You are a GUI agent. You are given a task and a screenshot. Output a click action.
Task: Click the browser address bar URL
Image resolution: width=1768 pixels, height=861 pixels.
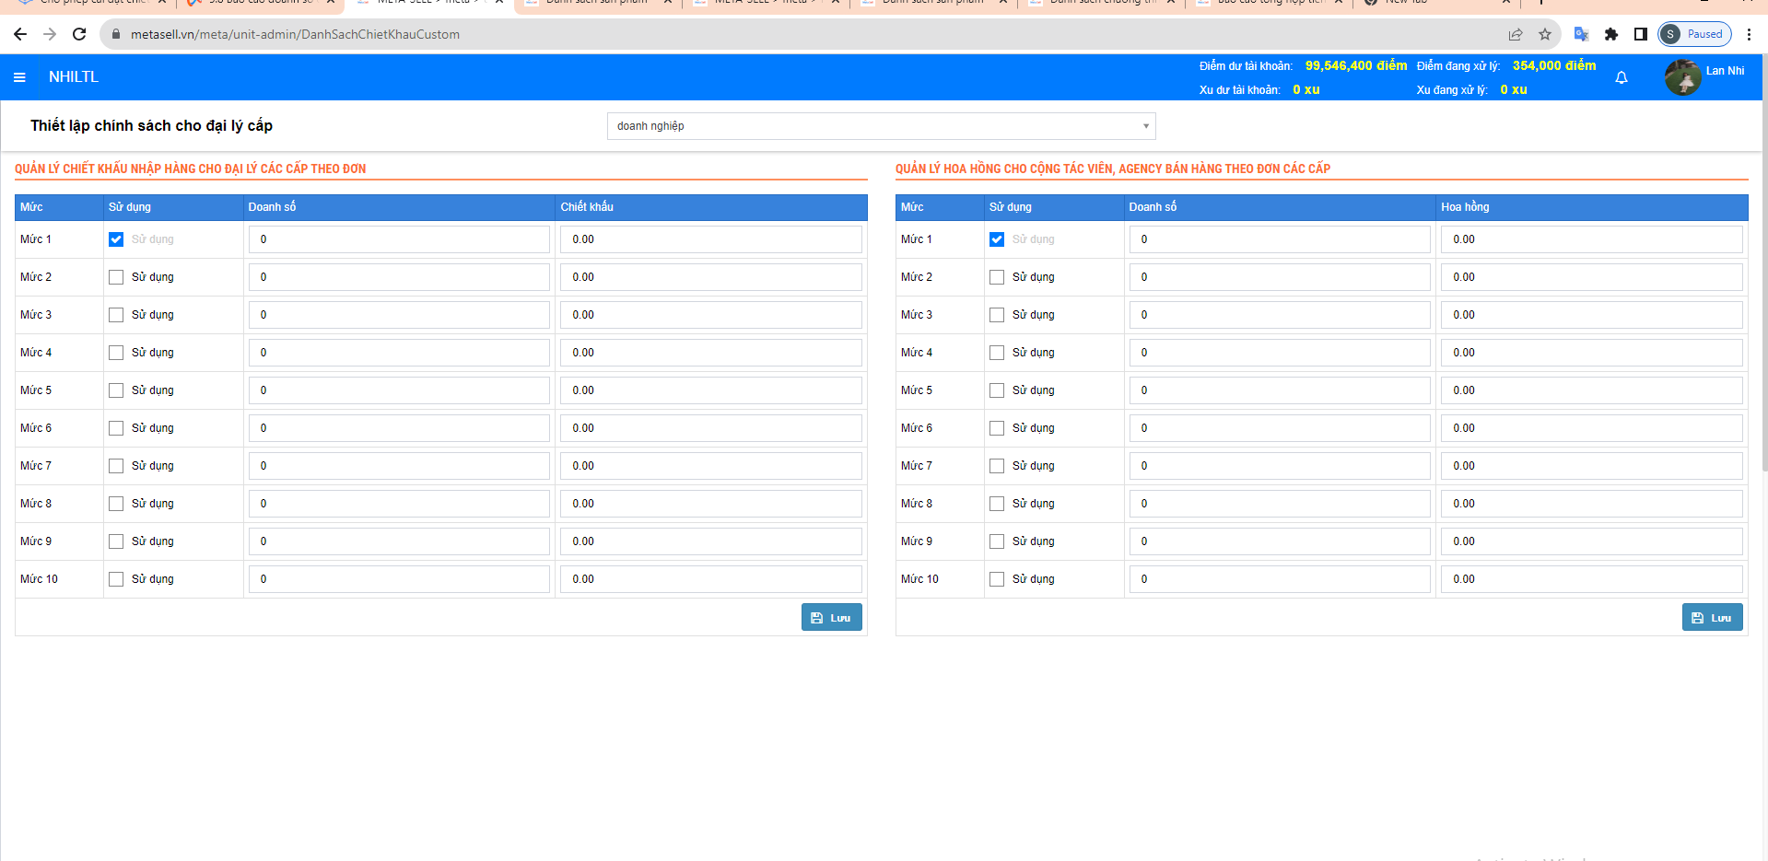pyautogui.click(x=295, y=34)
